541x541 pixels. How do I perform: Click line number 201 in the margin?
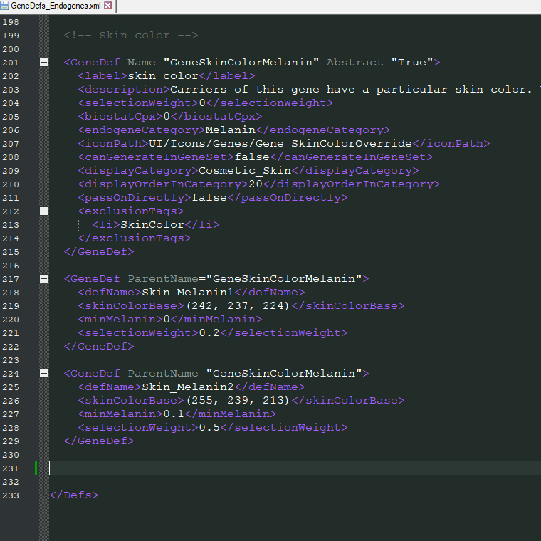point(11,63)
